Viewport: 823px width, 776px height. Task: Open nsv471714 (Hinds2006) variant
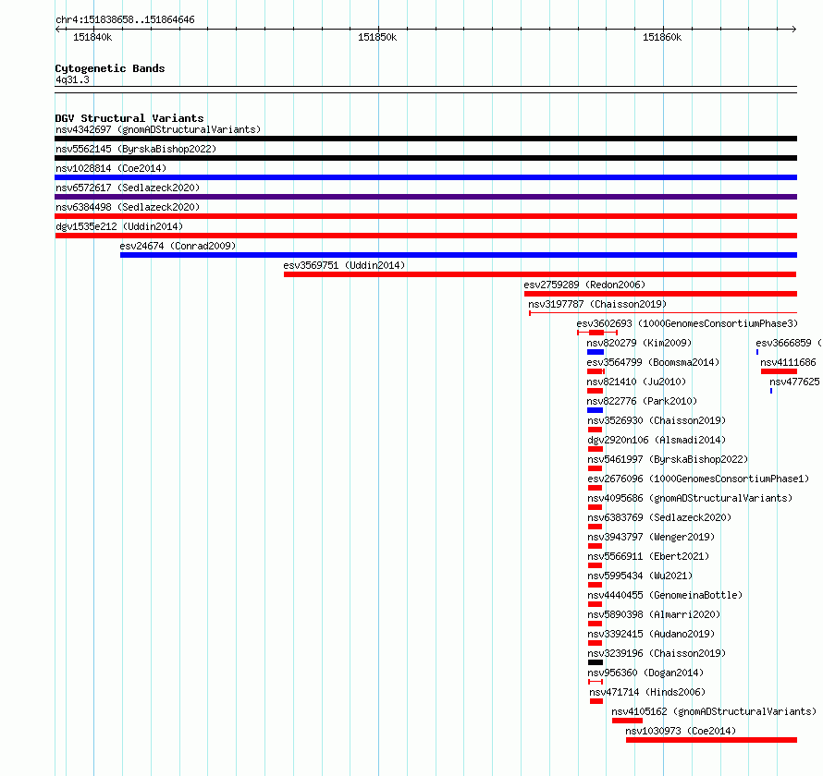647,692
